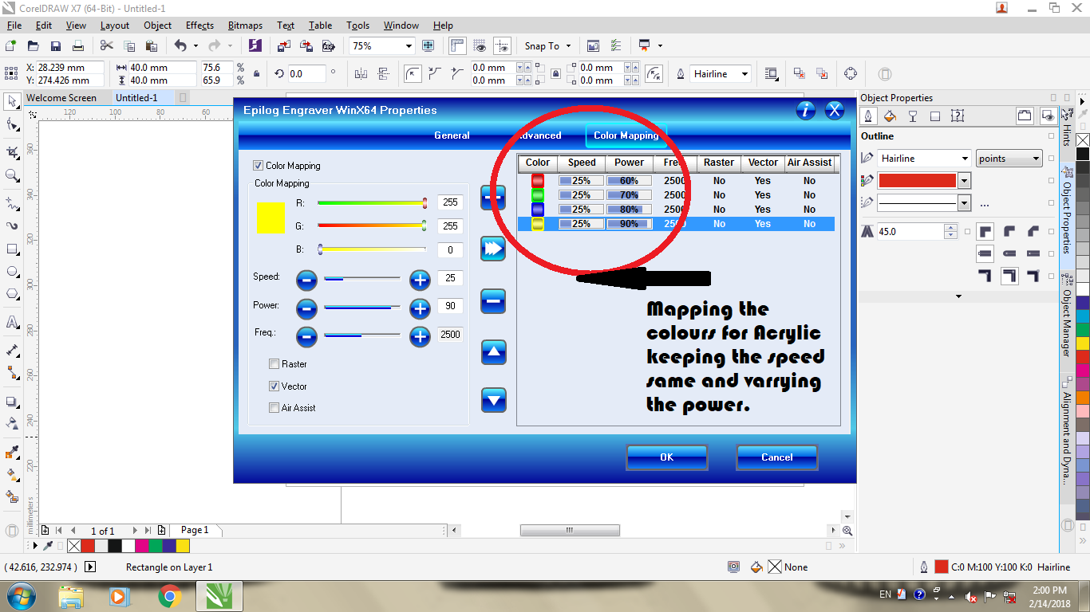The height and width of the screenshot is (612, 1090).
Task: Move color mapping up with arrow
Action: [x=493, y=351]
